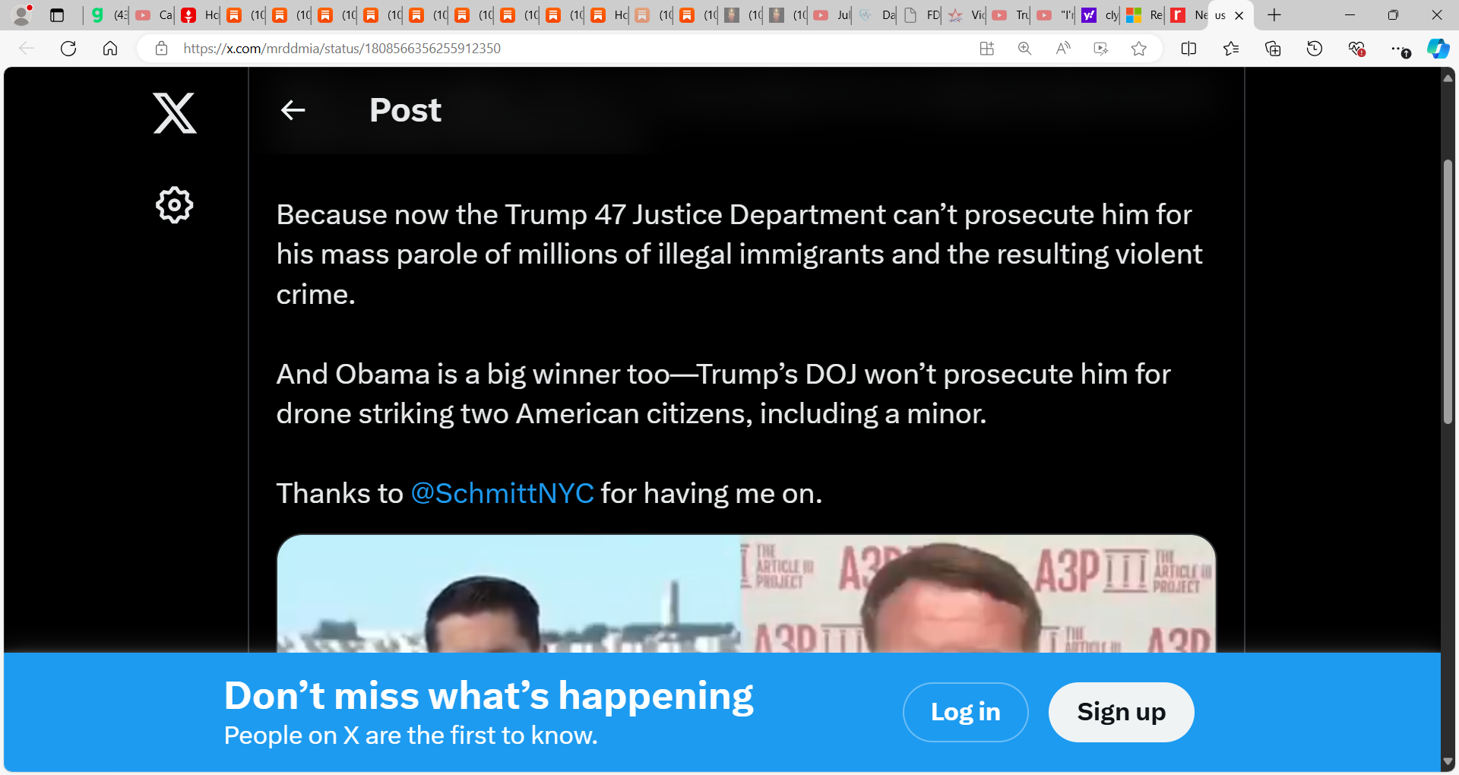Add this page to favorites
The height and width of the screenshot is (775, 1459).
1138,49
